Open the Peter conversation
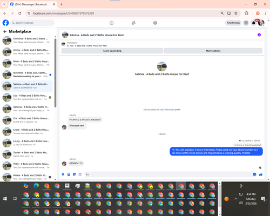This screenshot has width=270, height=216. tap(27, 166)
